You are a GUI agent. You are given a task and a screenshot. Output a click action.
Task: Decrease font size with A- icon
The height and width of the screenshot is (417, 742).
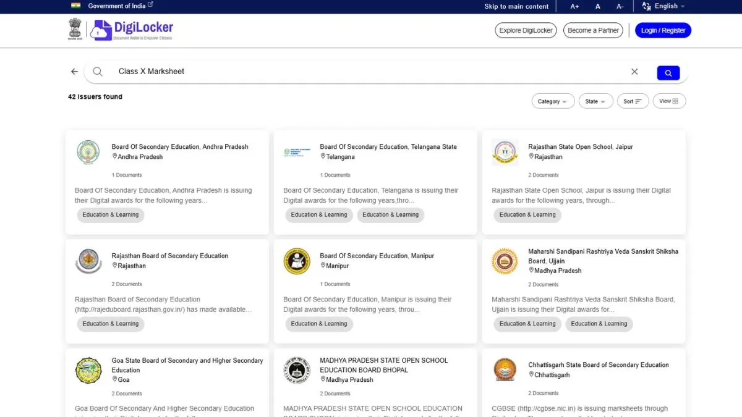620,6
